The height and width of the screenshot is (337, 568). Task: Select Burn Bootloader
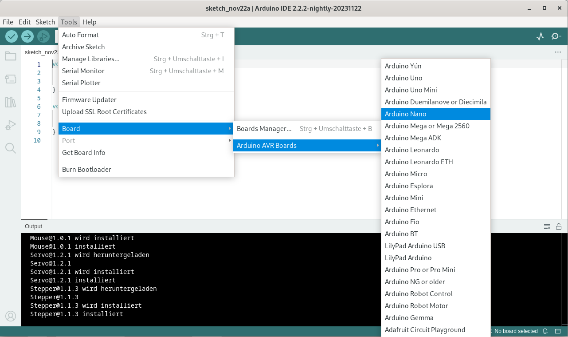[146, 169]
